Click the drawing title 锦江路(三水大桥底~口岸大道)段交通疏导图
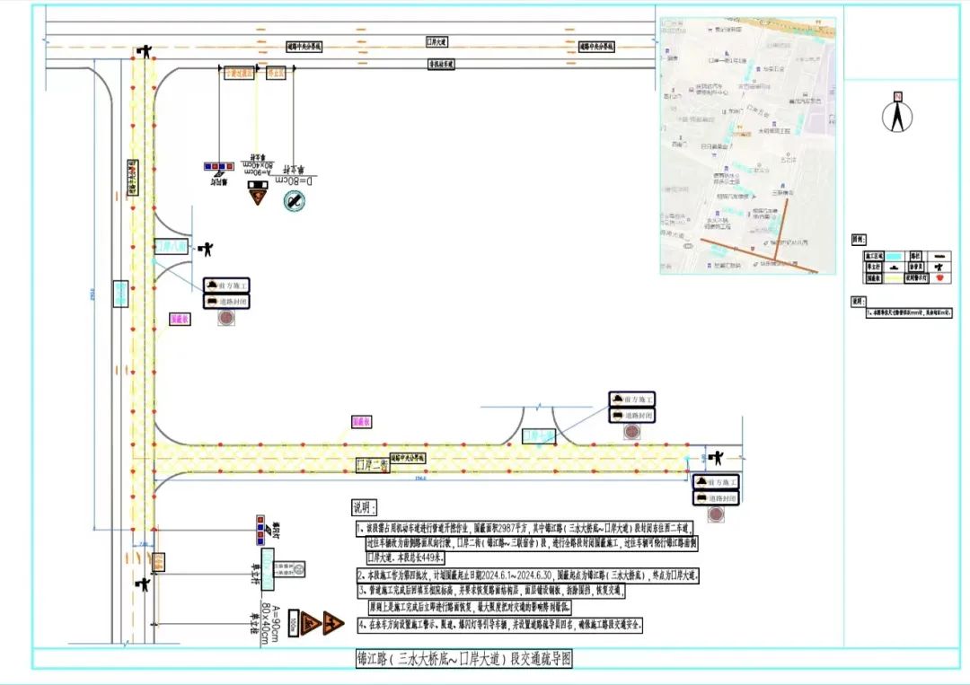Viewport: 970px width, 685px height. (x=464, y=659)
